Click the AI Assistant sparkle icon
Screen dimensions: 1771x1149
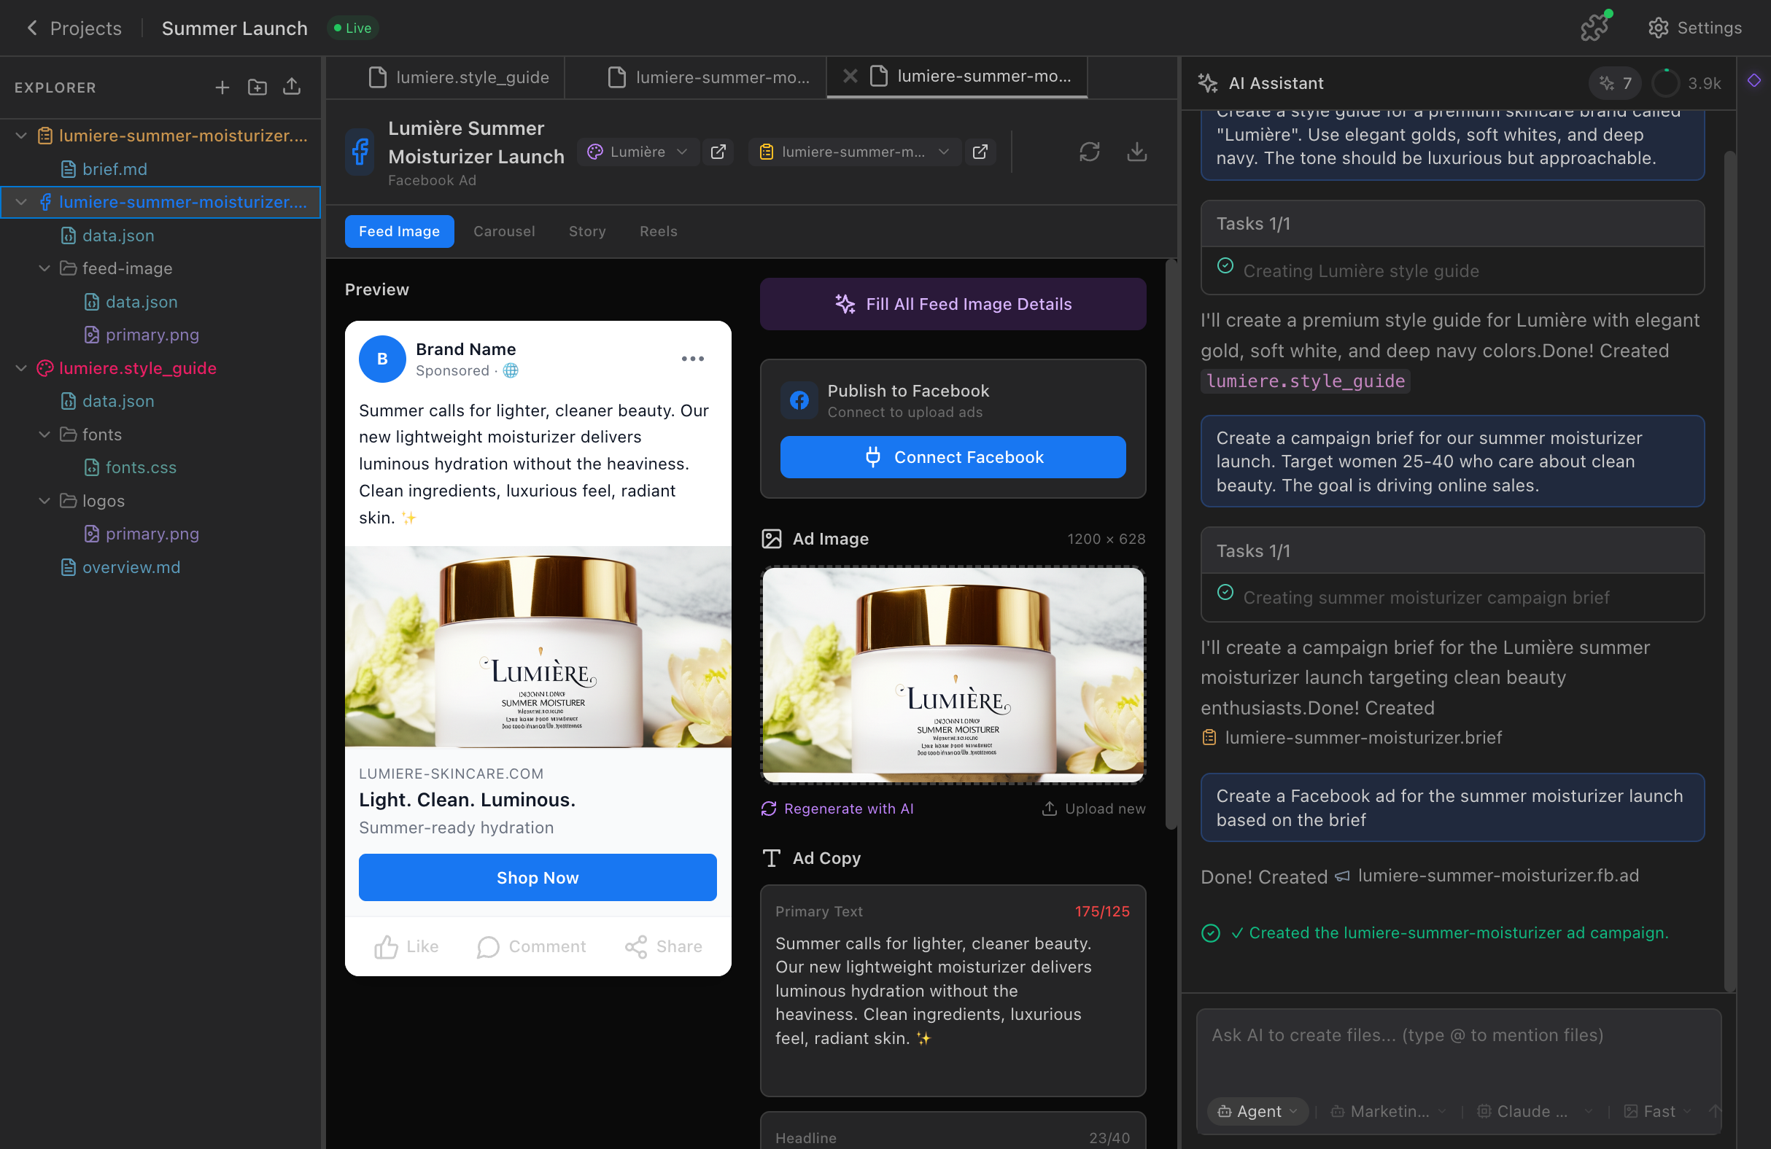tap(1207, 82)
